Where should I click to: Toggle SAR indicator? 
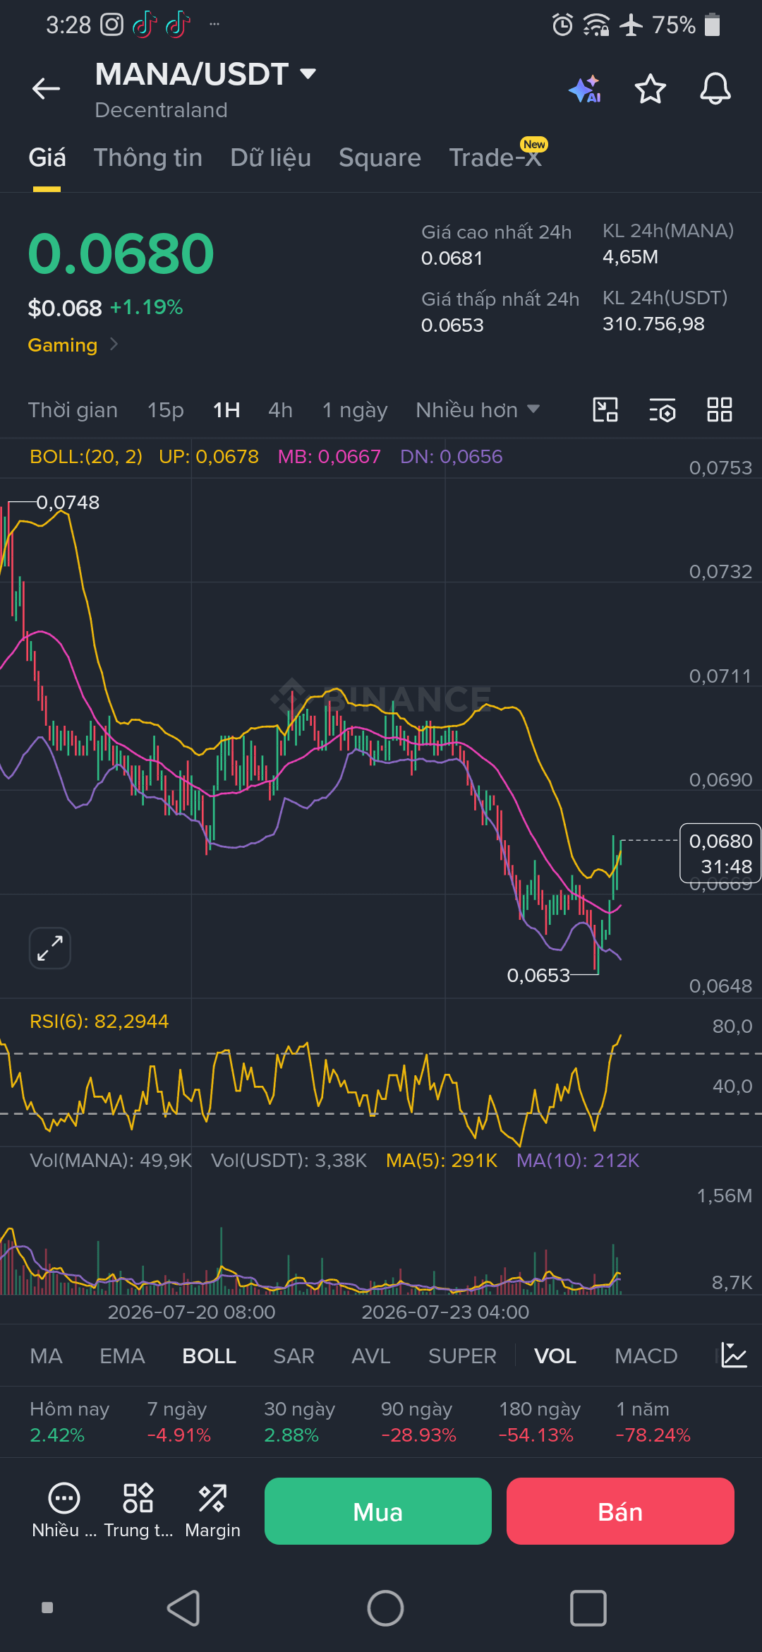[294, 1356]
